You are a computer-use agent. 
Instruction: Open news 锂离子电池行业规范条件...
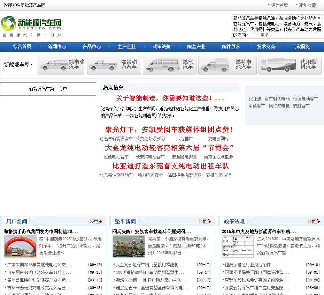coord(250,265)
